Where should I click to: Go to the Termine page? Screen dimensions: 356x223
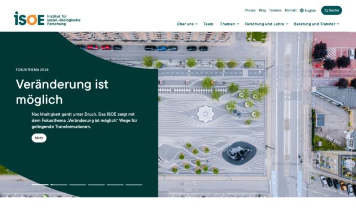click(x=275, y=10)
